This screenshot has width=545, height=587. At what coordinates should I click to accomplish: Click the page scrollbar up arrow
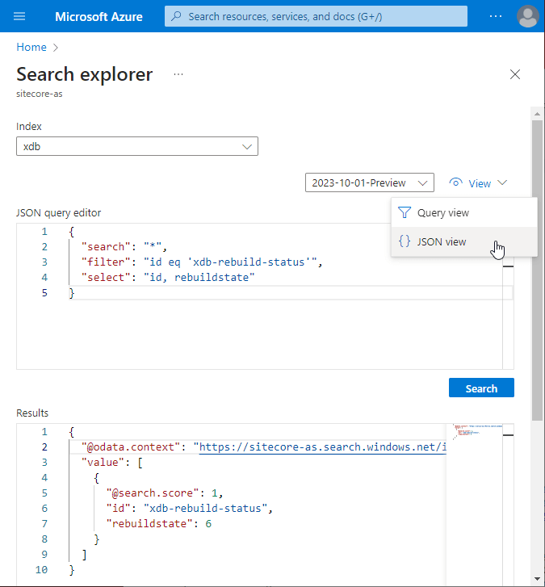click(537, 114)
